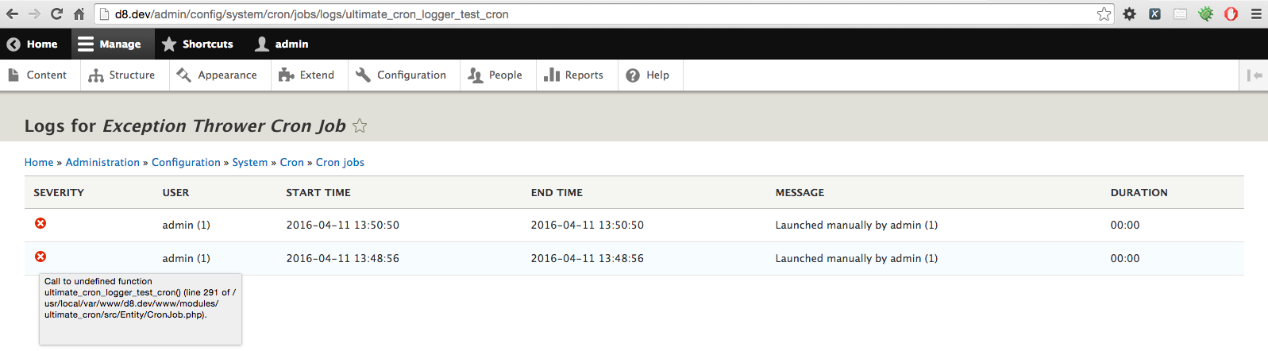Follow the Cron jobs breadcrumb link
Viewport: 1268px width, 351px height.
click(x=340, y=162)
